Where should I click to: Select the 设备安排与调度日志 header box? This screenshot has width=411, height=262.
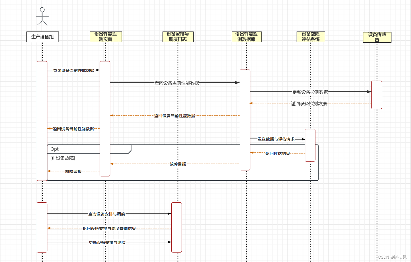coord(178,37)
